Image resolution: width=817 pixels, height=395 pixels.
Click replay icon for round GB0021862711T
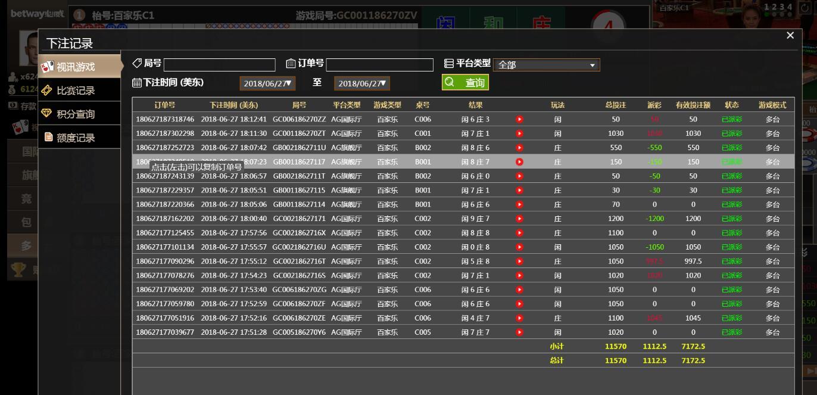(x=519, y=176)
